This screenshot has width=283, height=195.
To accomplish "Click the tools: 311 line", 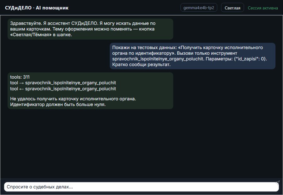I will point(20,77).
